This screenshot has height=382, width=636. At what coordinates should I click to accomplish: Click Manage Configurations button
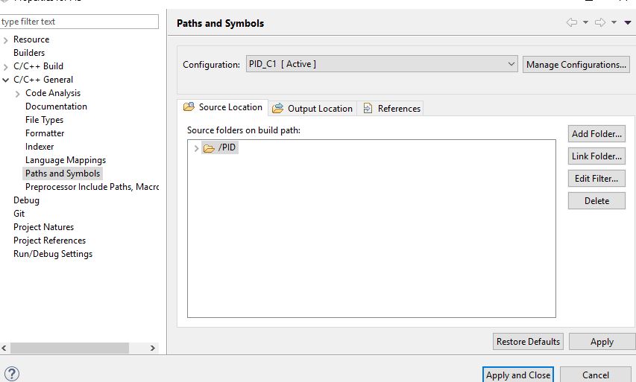pos(576,65)
